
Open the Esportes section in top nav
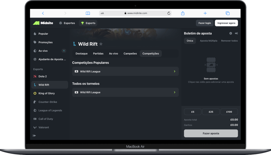click(67, 23)
